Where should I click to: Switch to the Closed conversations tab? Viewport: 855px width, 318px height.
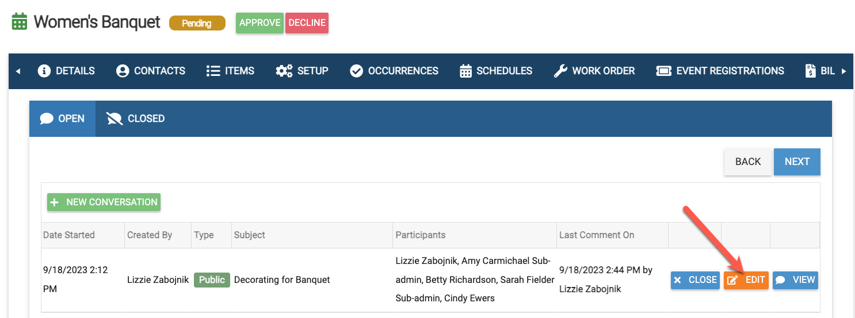point(136,118)
